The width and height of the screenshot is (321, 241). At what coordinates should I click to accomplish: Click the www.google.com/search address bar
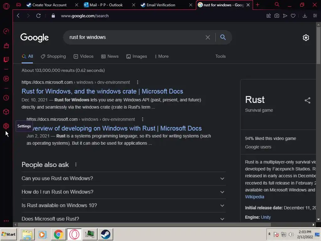click(85, 16)
